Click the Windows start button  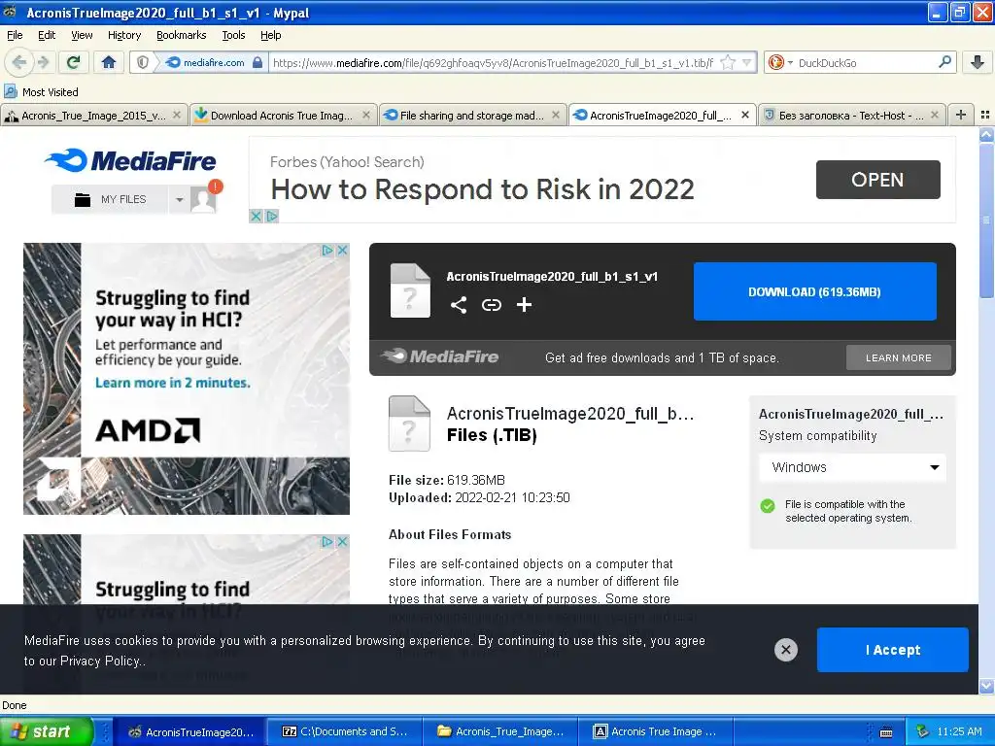(x=47, y=732)
